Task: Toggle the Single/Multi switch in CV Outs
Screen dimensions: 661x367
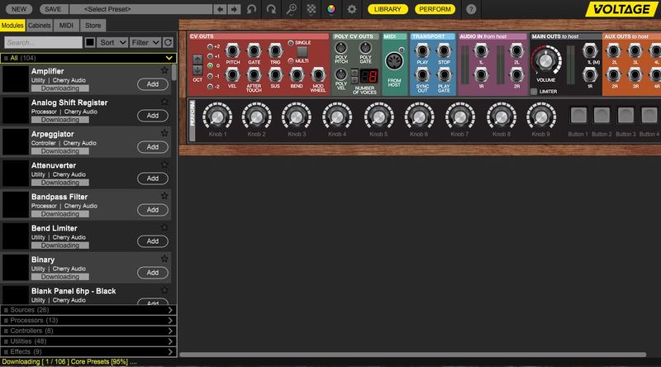Action: pyautogui.click(x=302, y=52)
